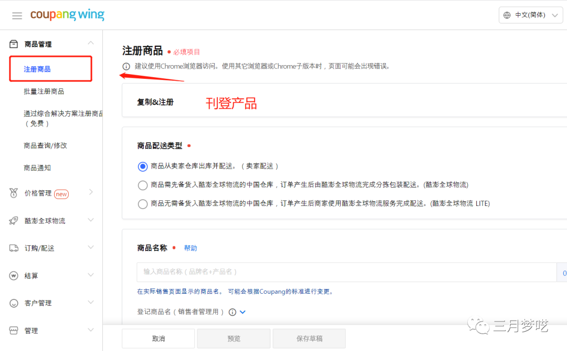567x351 pixels.
Task: Select 酷澎全球物流 China warehouse radio
Action: (142, 185)
